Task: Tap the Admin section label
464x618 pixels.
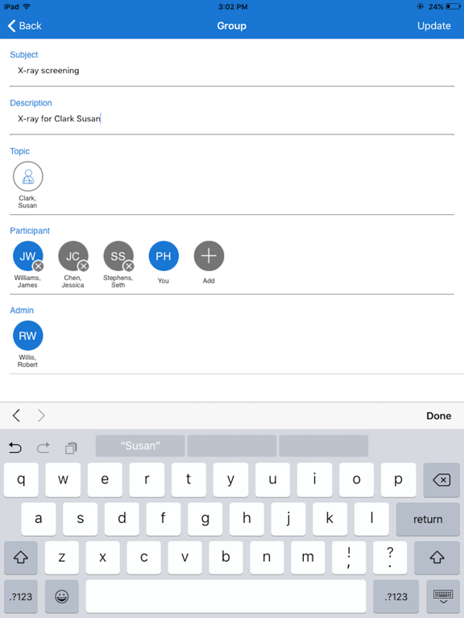Action: 22,310
